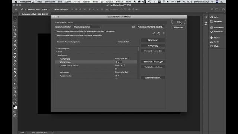Open the Farbe panel icon
The height and width of the screenshot is (134, 238).
212,17
